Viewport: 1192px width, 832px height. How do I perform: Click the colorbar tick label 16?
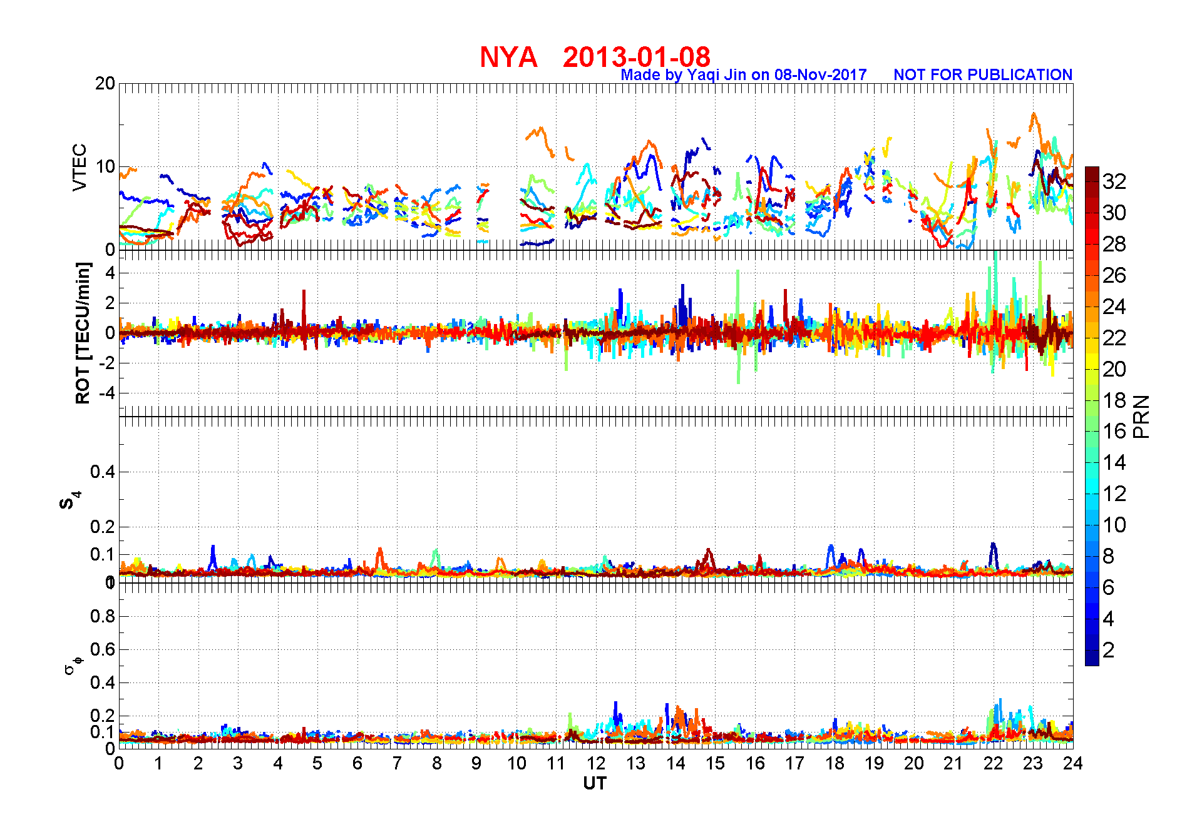point(1114,431)
